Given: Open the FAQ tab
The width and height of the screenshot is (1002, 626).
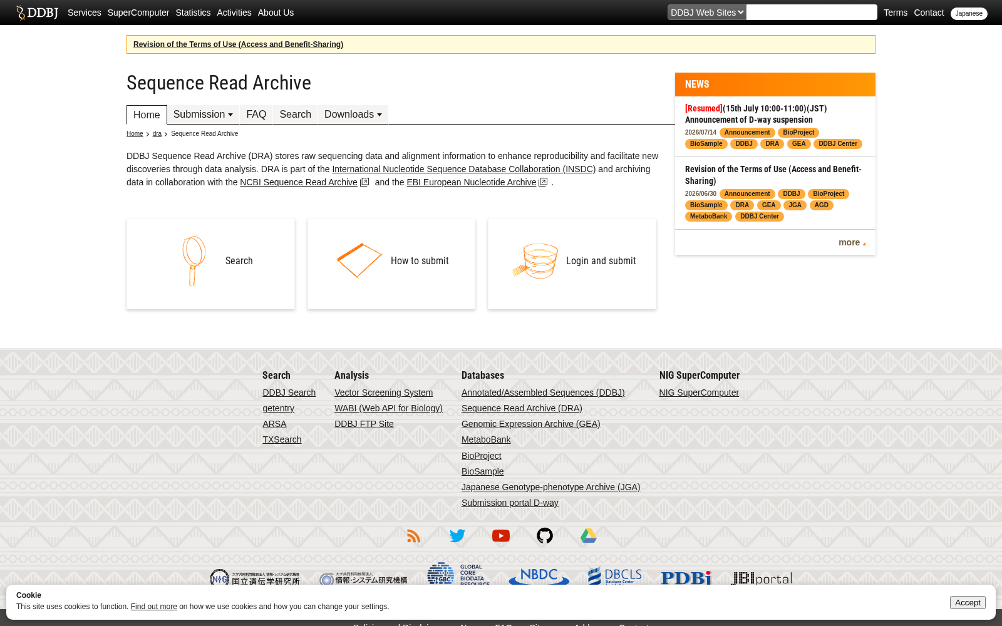Looking at the screenshot, I should (256, 115).
